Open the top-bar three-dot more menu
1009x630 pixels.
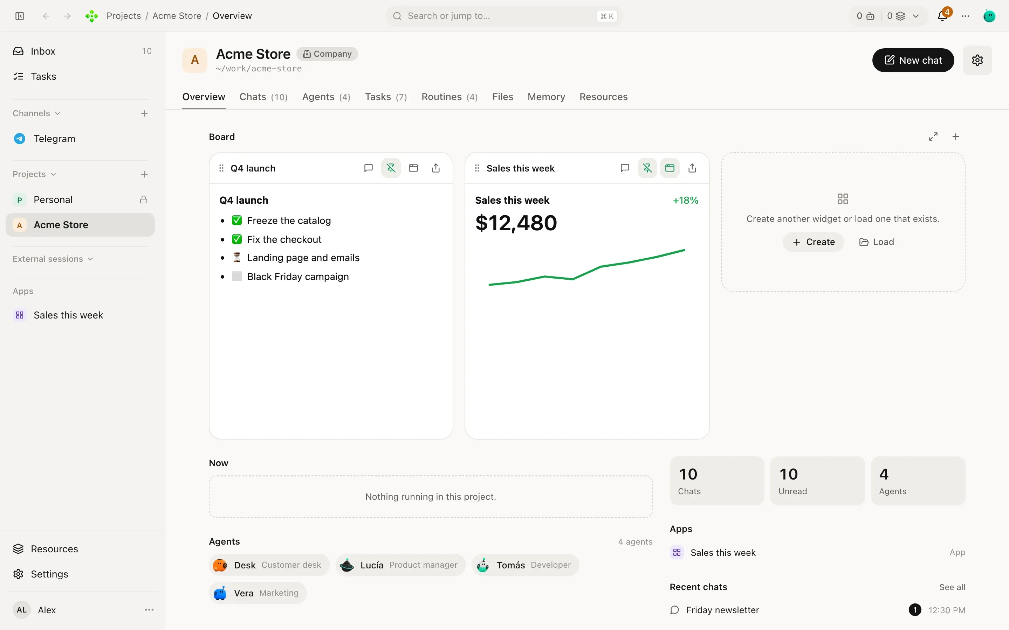click(966, 16)
